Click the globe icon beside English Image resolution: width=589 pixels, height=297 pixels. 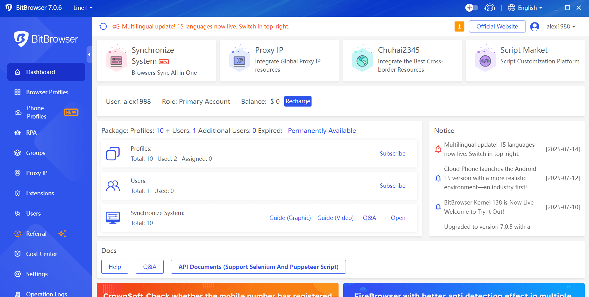pos(511,8)
